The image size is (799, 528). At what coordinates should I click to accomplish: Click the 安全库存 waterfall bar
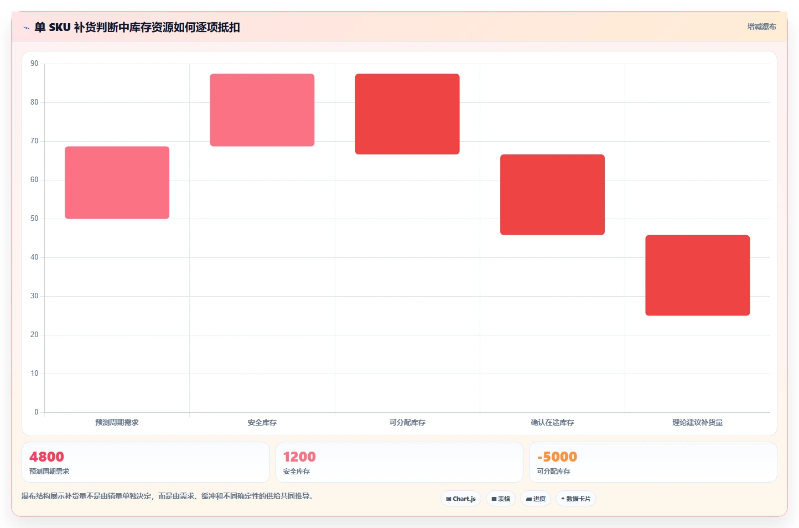click(x=262, y=110)
